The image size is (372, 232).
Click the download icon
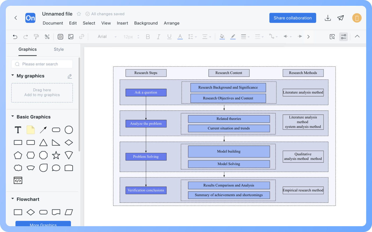(328, 18)
